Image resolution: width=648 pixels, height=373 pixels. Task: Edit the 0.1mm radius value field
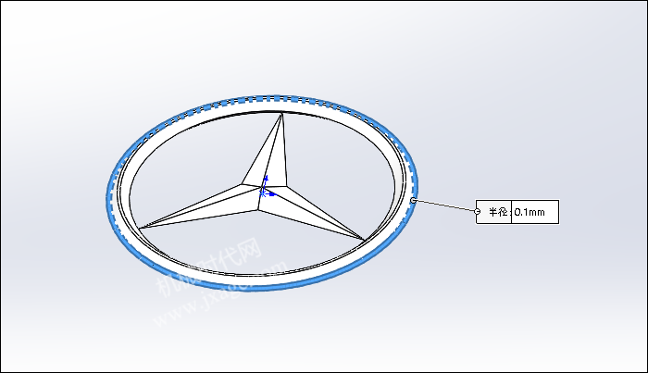[x=535, y=212]
